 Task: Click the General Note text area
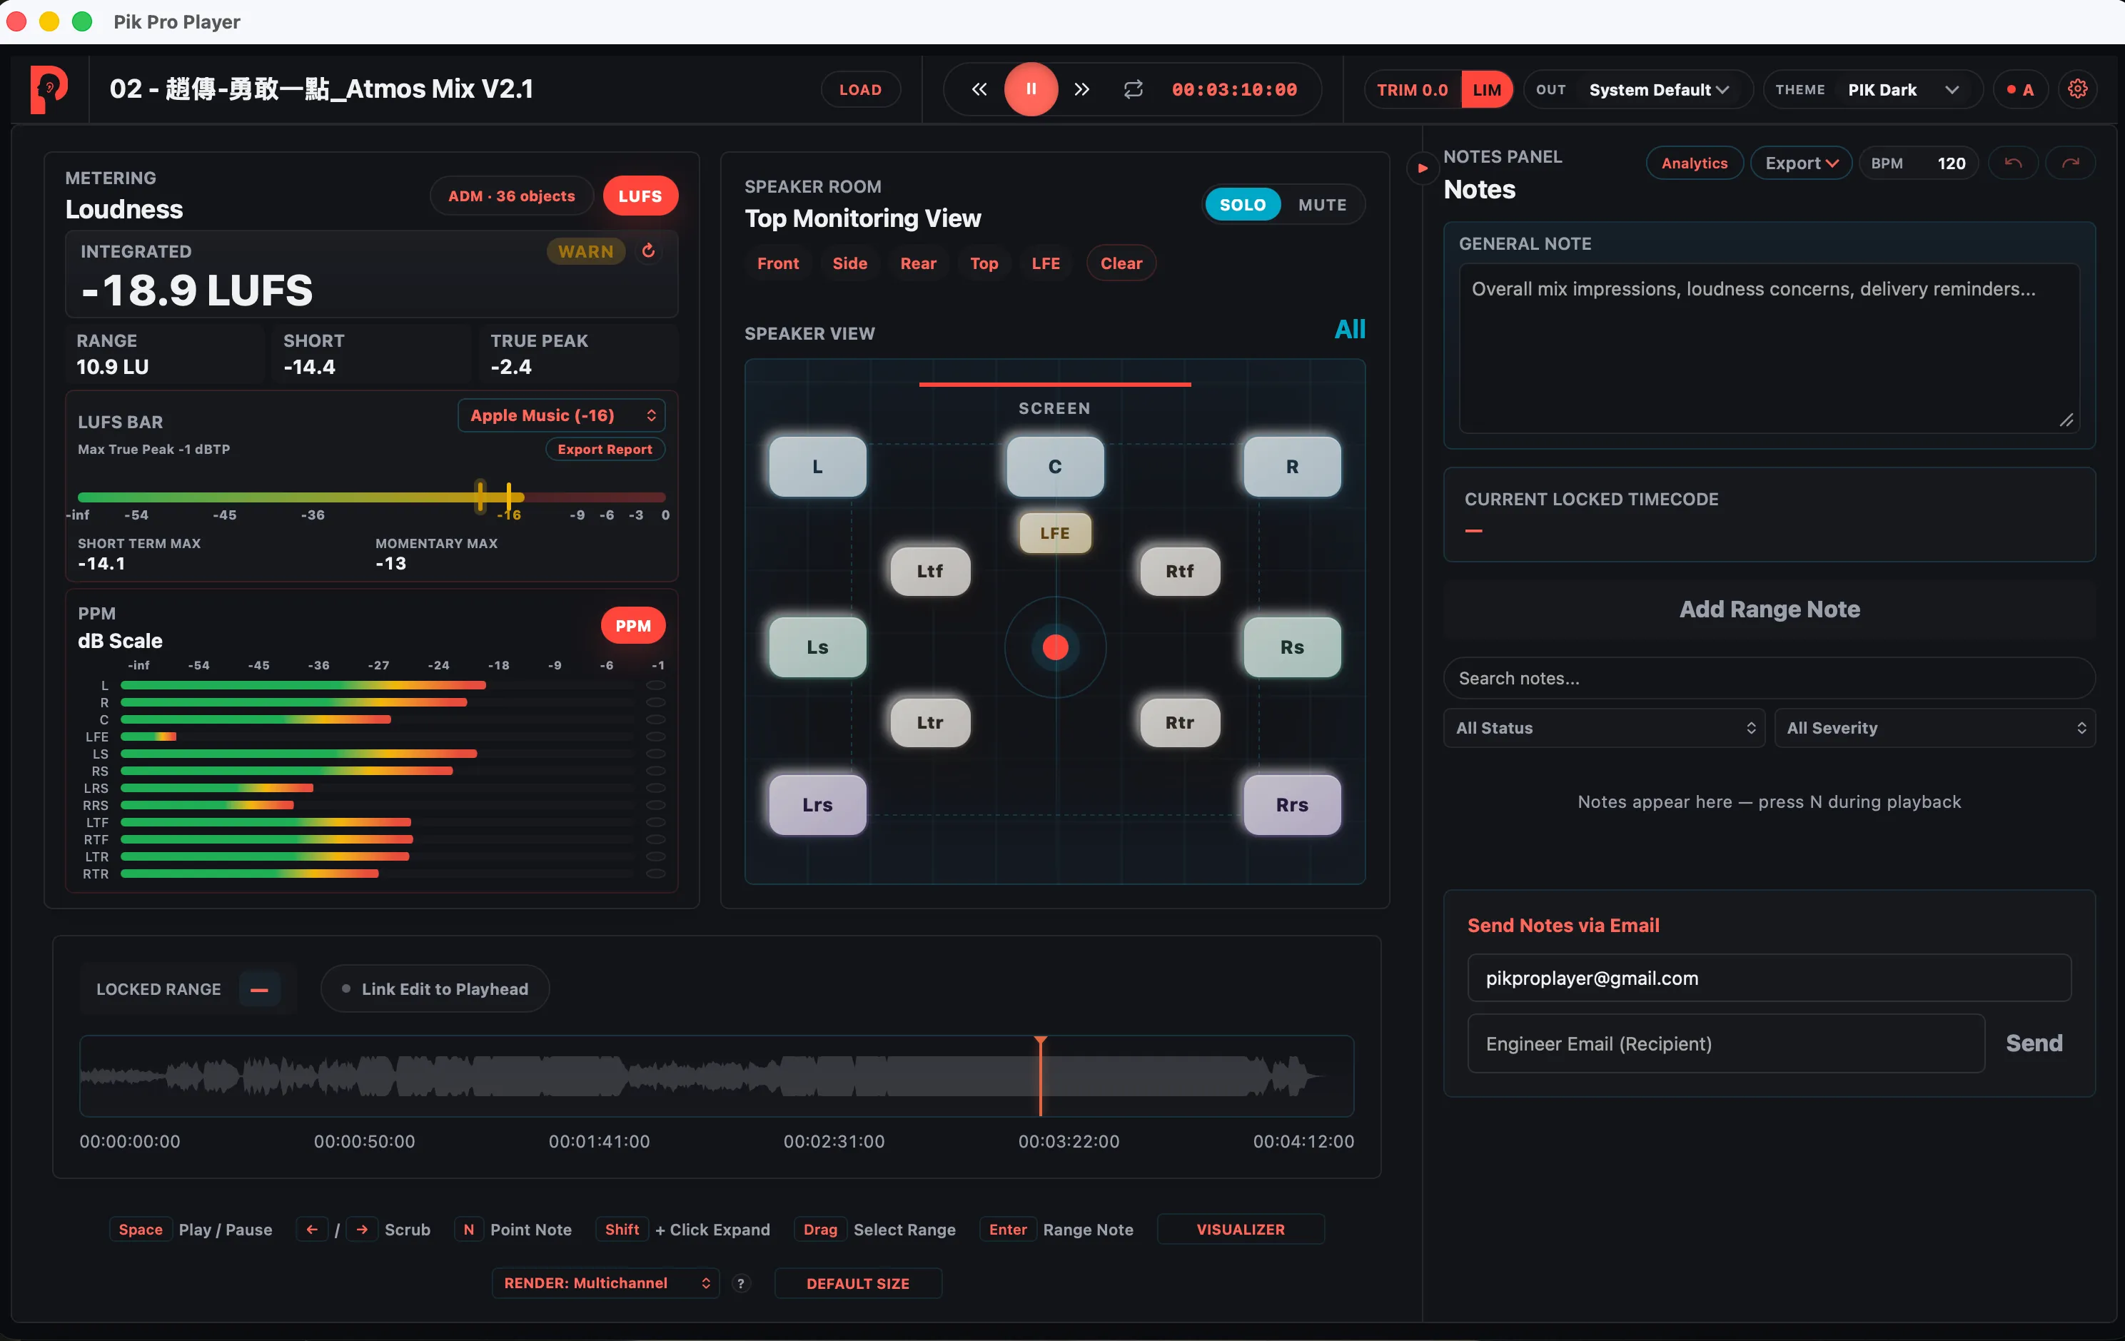1769,348
